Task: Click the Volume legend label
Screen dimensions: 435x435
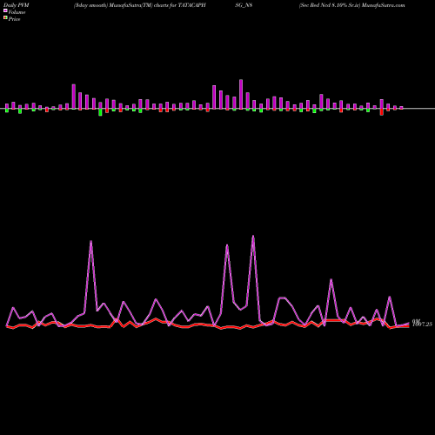Action: (x=17, y=12)
